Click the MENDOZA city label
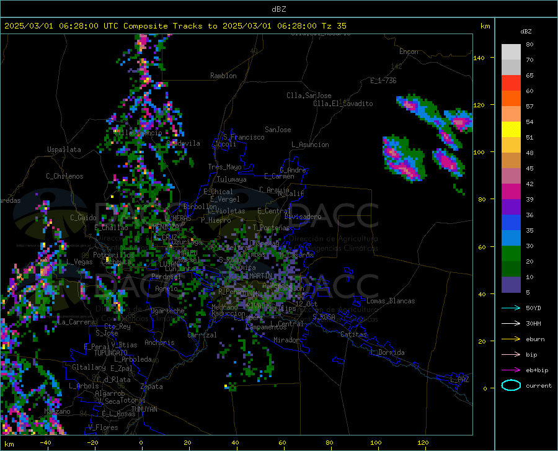Image resolution: width=558 pixels, height=451 pixels. click(x=166, y=226)
